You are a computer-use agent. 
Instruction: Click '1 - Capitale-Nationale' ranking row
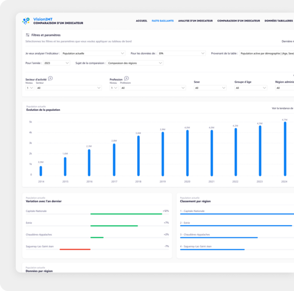[237, 212]
